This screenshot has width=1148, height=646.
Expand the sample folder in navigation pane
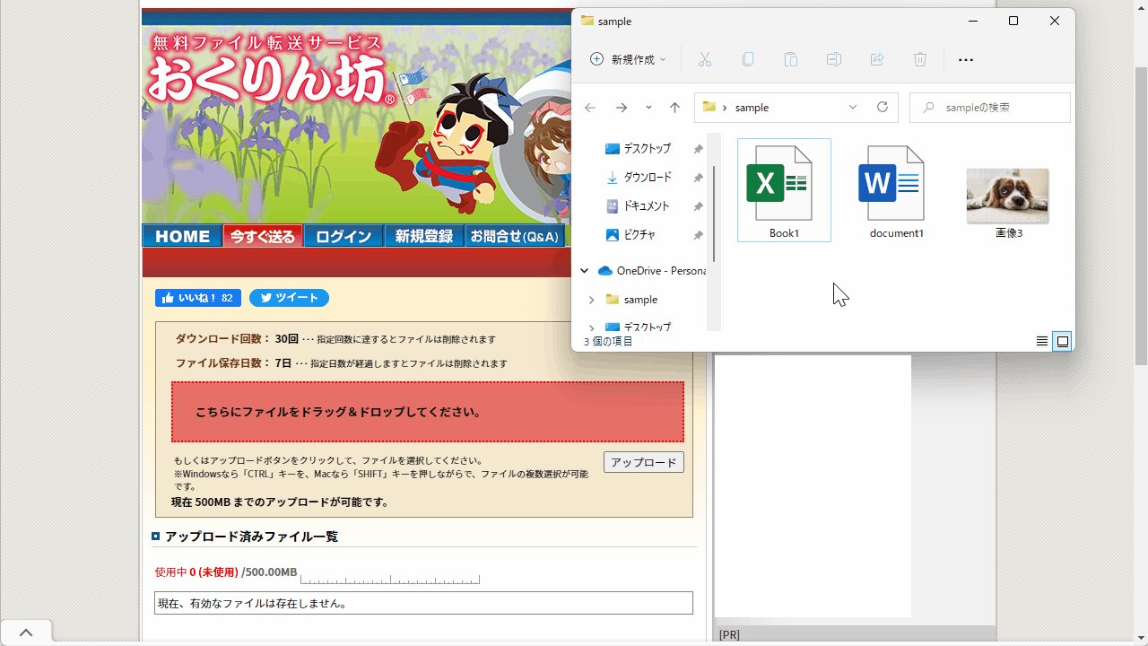click(592, 300)
